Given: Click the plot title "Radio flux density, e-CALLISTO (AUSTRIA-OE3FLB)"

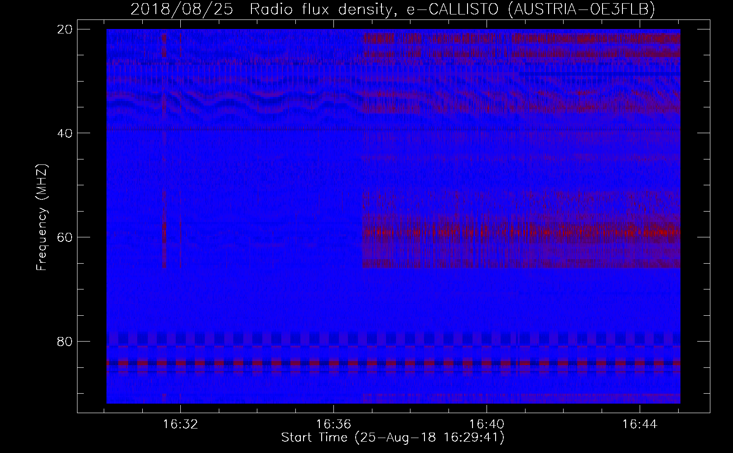Looking at the screenshot, I should 452,10.
